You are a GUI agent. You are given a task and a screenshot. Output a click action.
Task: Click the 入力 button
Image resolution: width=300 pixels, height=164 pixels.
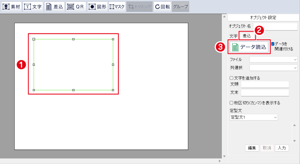[282, 148]
